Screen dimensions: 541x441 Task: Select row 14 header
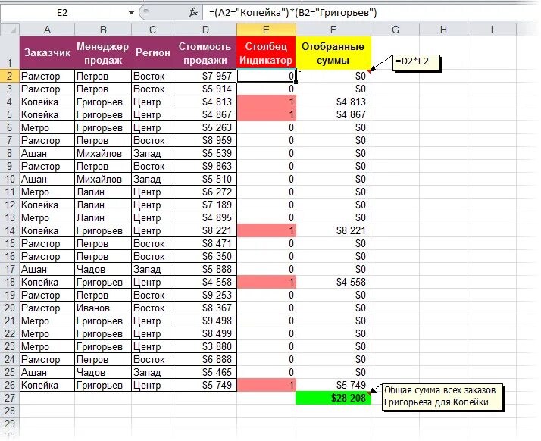[x=10, y=230]
